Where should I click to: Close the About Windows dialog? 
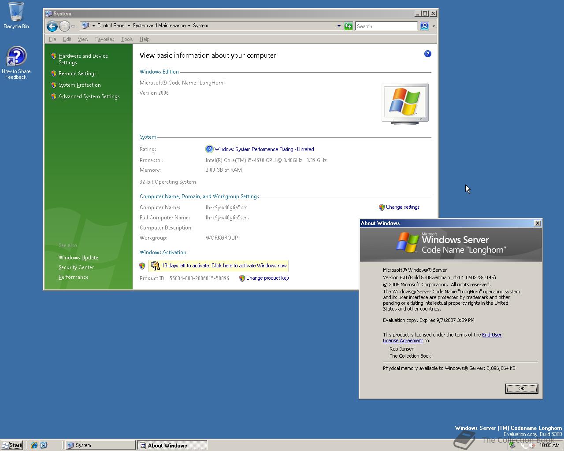(x=538, y=223)
